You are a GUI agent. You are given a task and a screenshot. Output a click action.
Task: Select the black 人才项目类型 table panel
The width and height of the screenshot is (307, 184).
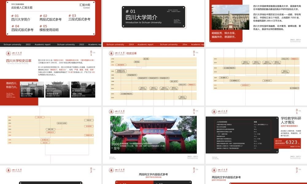242,135
